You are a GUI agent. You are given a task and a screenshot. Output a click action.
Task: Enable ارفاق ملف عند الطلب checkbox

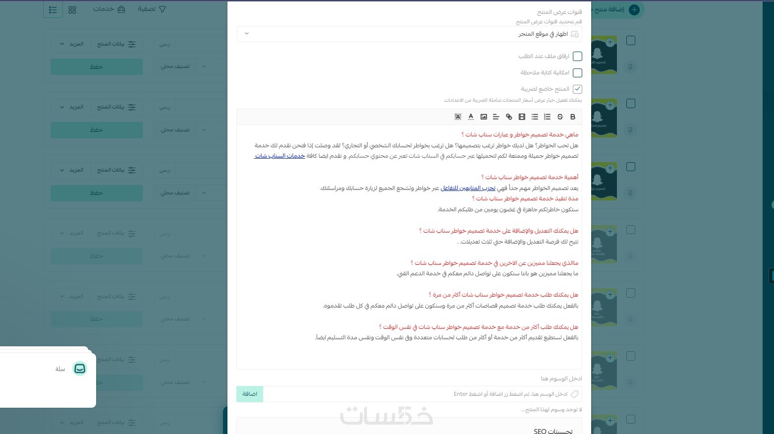point(577,57)
